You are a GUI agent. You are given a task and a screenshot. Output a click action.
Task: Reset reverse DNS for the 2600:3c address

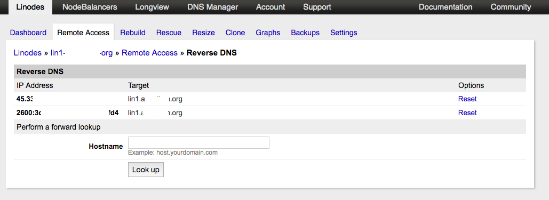pyautogui.click(x=467, y=113)
